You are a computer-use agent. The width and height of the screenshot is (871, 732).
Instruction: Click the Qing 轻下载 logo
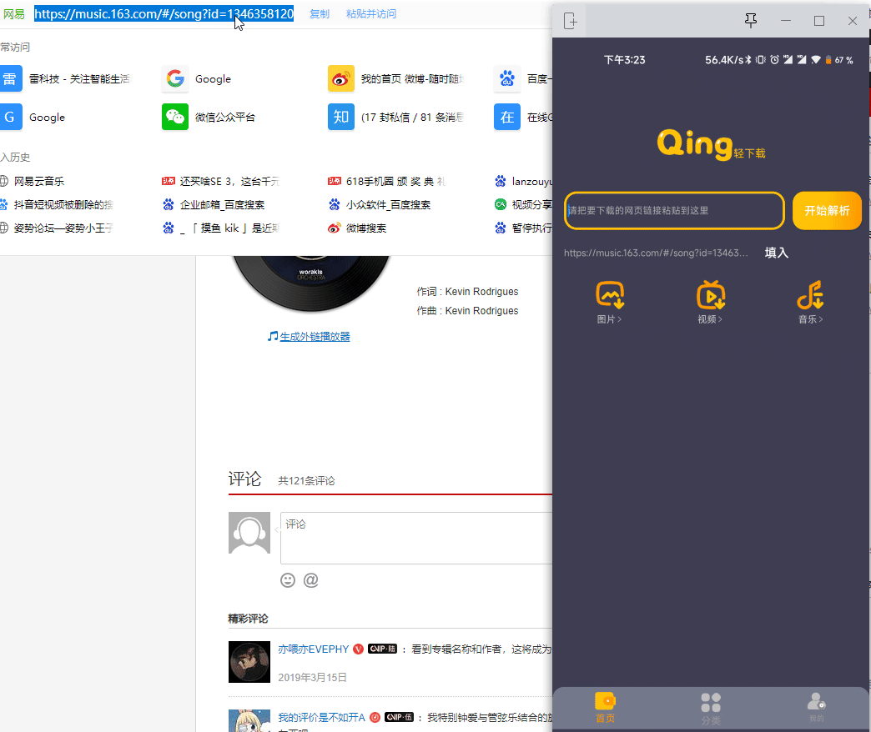[711, 144]
